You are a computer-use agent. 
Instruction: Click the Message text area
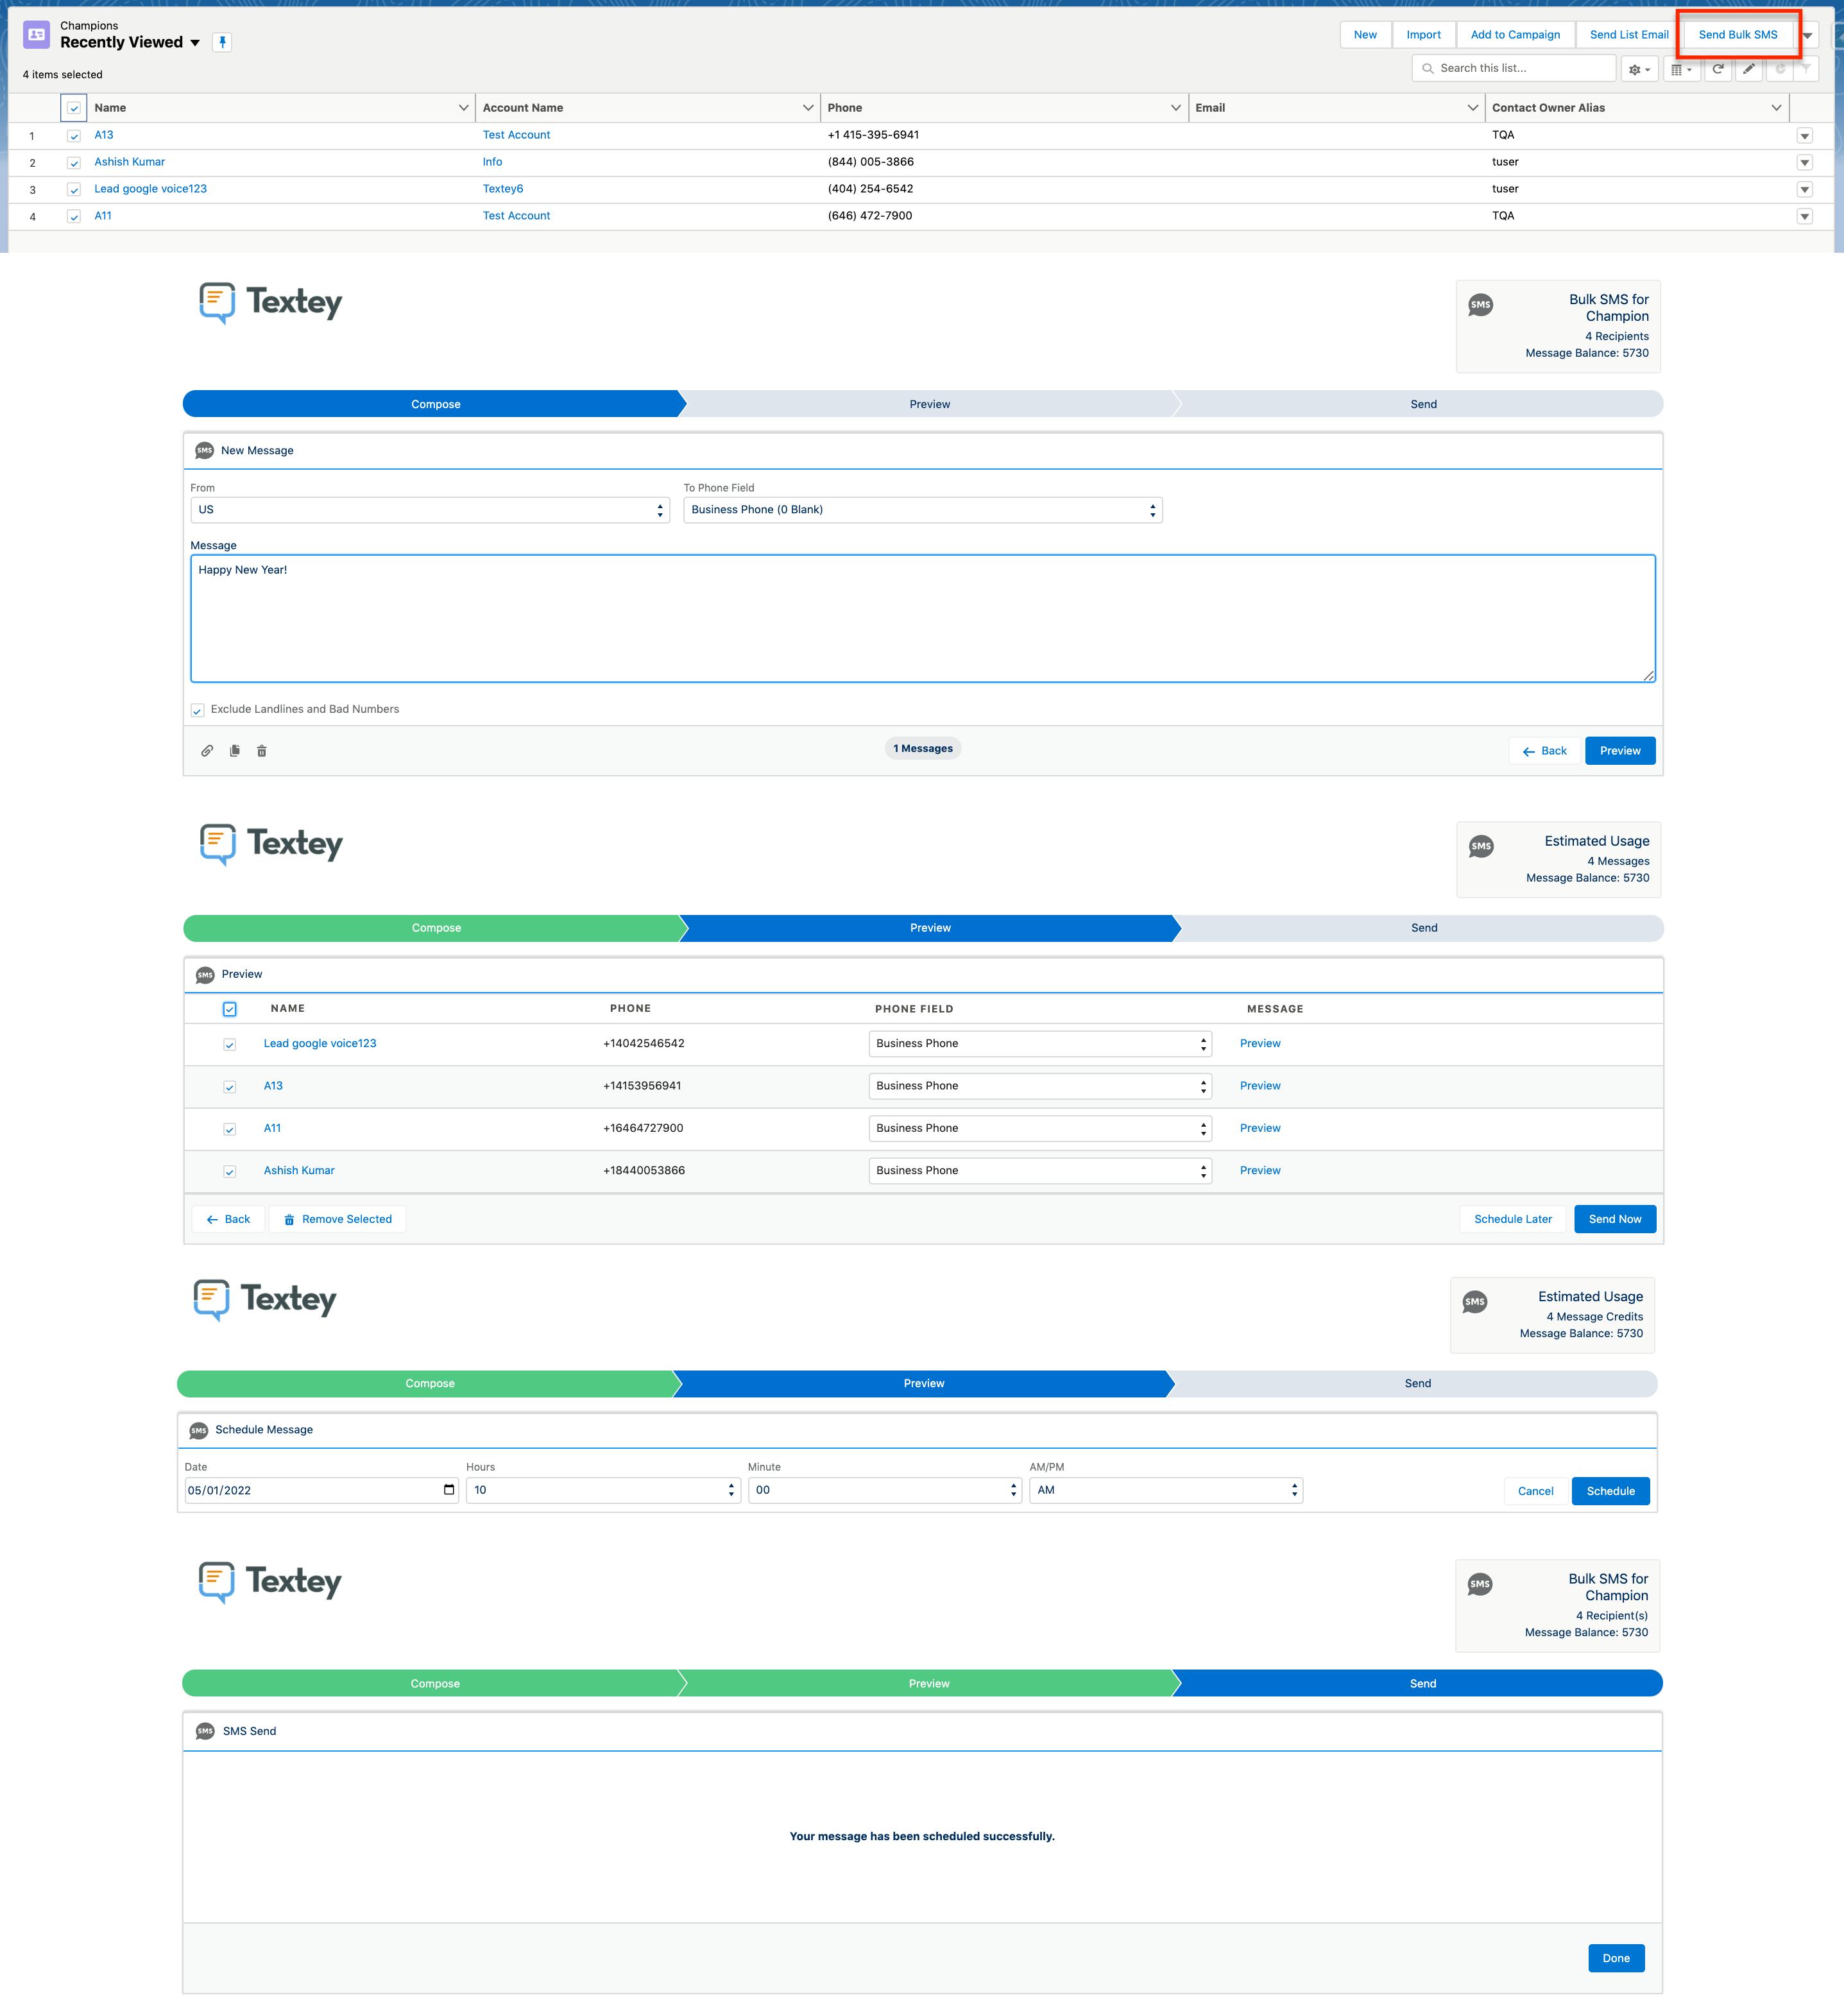(922, 618)
